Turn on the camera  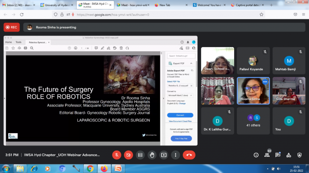coord(129,155)
